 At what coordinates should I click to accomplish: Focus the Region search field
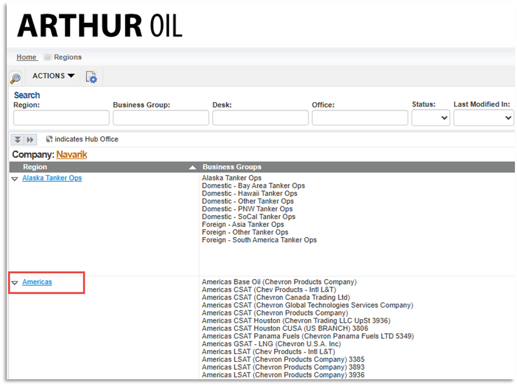click(x=61, y=118)
